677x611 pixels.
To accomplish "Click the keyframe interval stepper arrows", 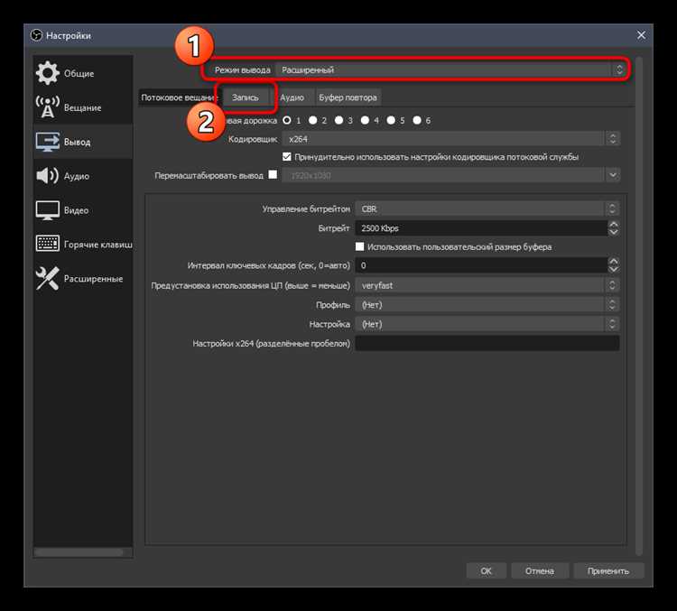I will click(x=613, y=265).
